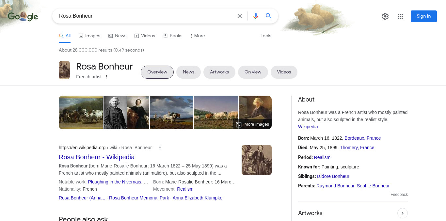Viewport: 446px width, 221px height.
Task: Open the Isidore Bonheur sibling link
Action: (333, 176)
